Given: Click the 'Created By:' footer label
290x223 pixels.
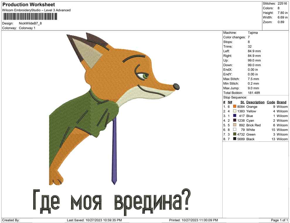Looking at the screenshot, I should point(11,220).
